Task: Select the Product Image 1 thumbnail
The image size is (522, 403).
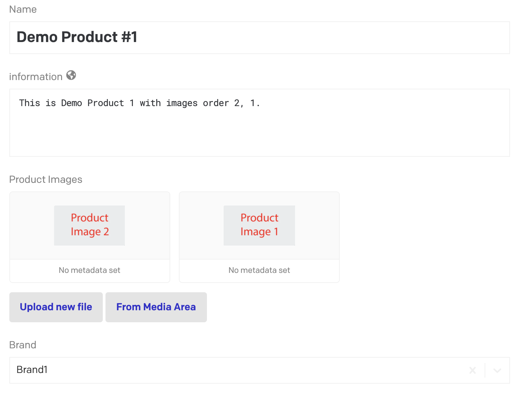Action: pyautogui.click(x=259, y=226)
